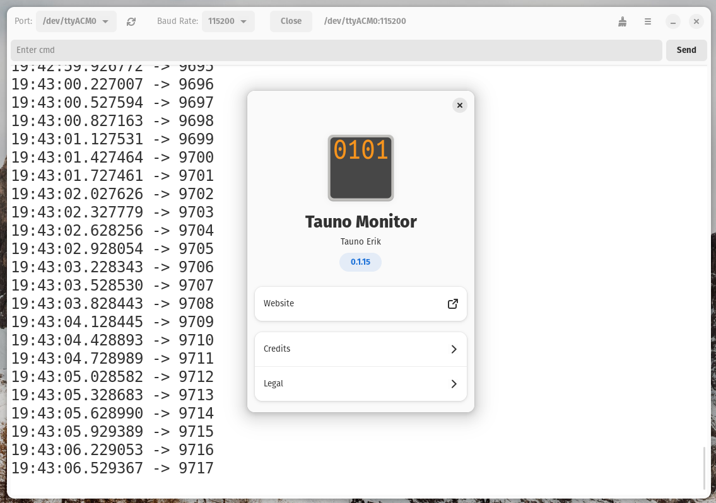Expand the Baud Rate dropdown set to 115200
Screen dimensions: 716x503
click(x=228, y=21)
